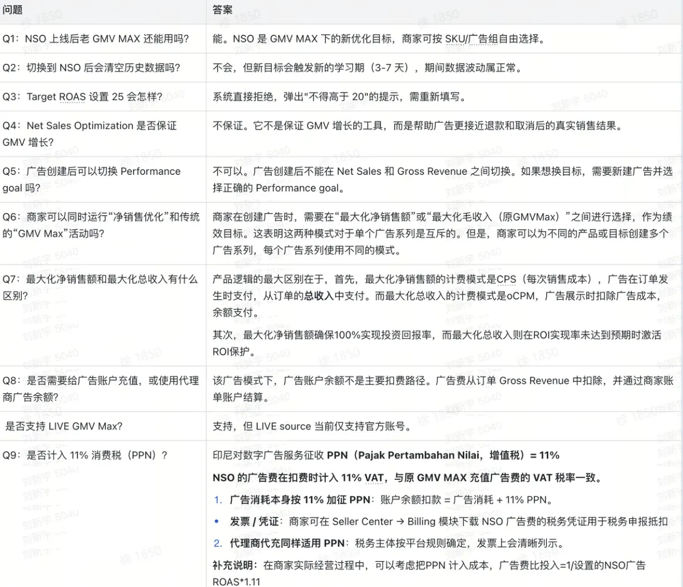Image resolution: width=683 pixels, height=587 pixels.
Task: Select the question 是否支持 LIVE GMV Max
Action: 64,426
